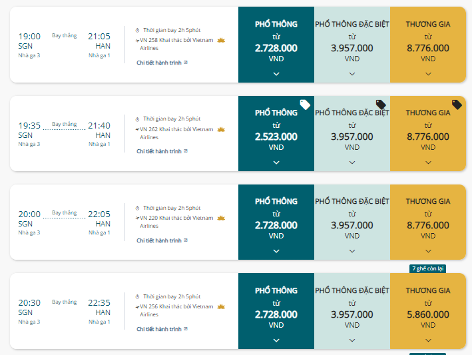Click the external link icon for the 20:30 flight details
The image size is (472, 355).
(x=186, y=329)
